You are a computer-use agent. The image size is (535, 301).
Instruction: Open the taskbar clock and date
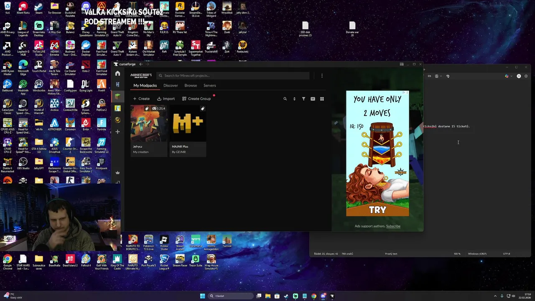[525, 296]
